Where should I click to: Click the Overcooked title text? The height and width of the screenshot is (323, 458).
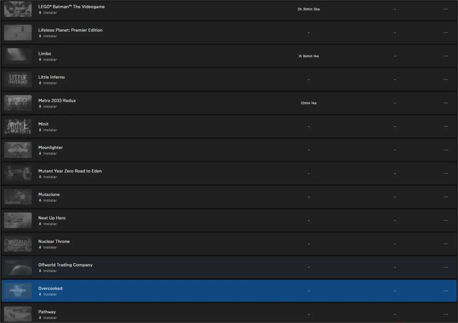[50, 289]
